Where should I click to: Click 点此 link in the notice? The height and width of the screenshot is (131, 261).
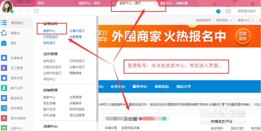point(258,105)
